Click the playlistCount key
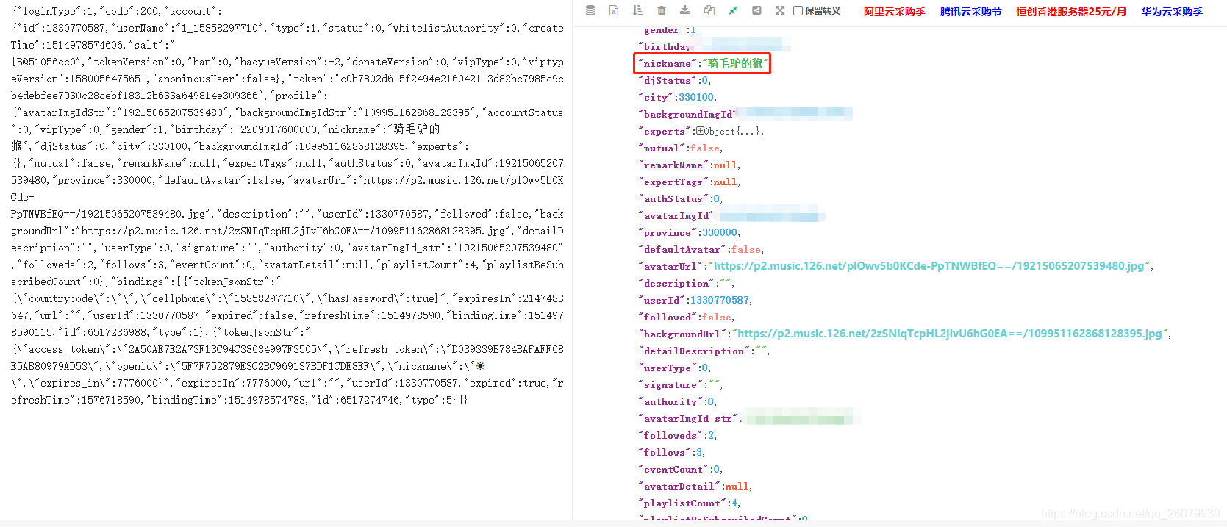 click(x=682, y=503)
